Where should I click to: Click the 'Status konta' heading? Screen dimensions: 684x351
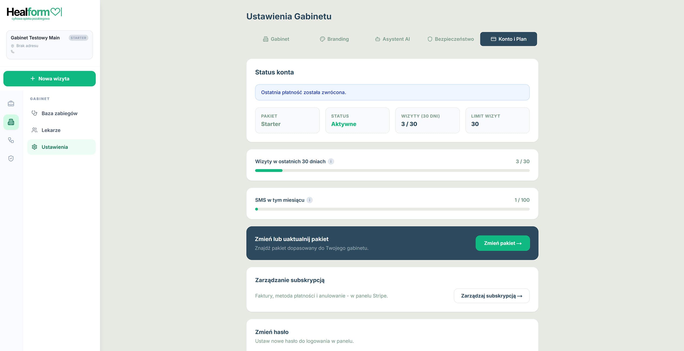274,72
